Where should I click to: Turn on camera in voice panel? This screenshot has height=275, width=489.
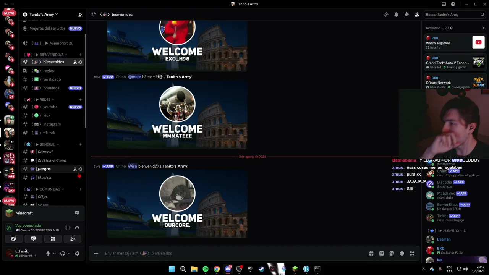click(x=14, y=239)
